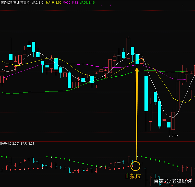Select the MA30: 8.12 indicator label
Image resolution: width=195 pixels, height=187 pixels.
70,3
